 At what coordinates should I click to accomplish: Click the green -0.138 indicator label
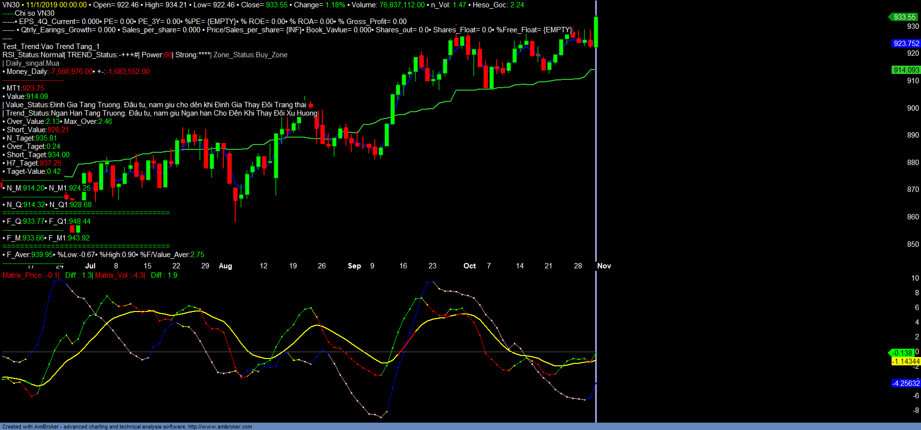(902, 353)
